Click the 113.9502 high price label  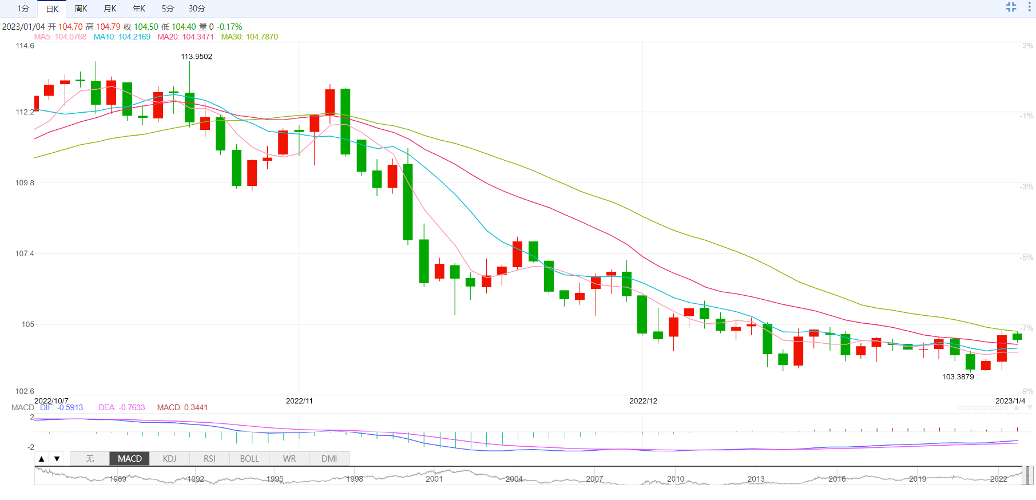(x=196, y=57)
